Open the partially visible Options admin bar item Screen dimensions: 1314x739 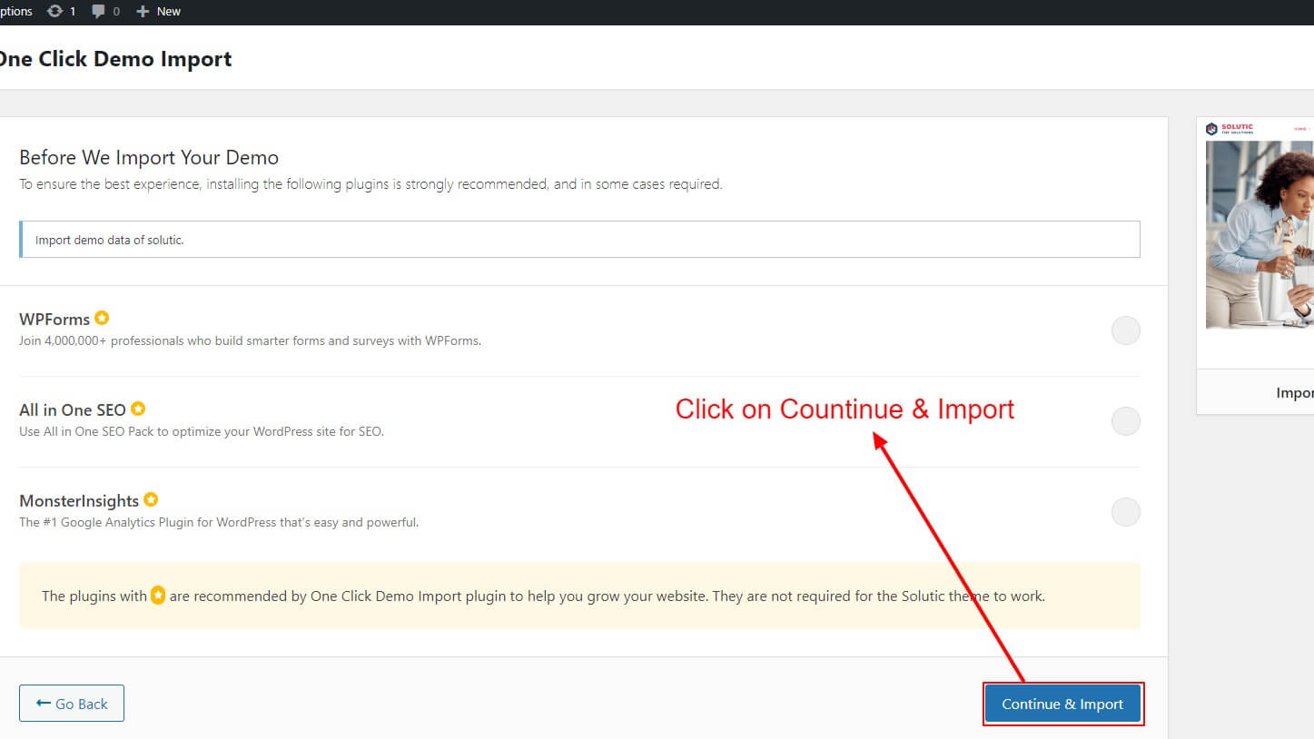[15, 12]
